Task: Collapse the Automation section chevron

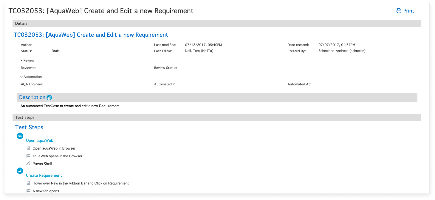Action: 22,77
